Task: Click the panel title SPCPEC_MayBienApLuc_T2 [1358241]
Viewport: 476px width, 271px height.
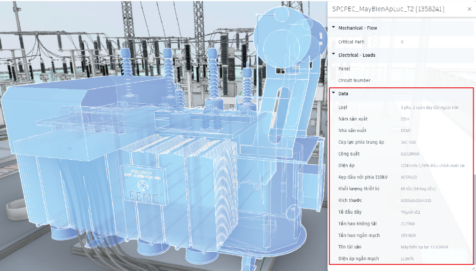Action: pos(388,9)
